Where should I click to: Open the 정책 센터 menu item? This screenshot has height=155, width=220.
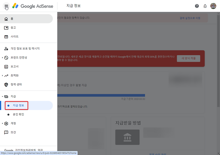[26, 84]
